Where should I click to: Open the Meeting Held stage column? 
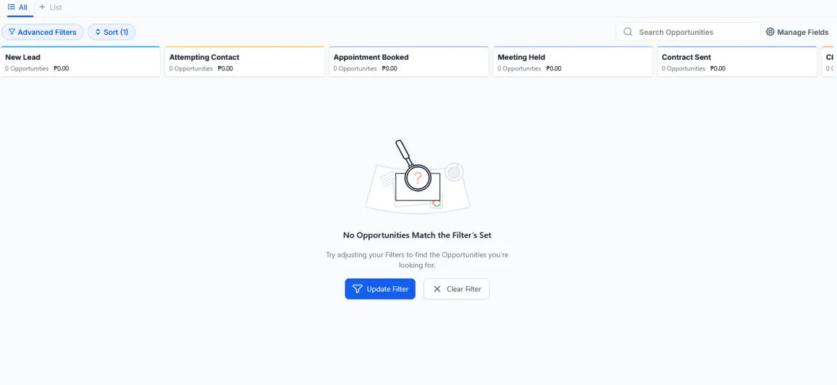(x=572, y=62)
